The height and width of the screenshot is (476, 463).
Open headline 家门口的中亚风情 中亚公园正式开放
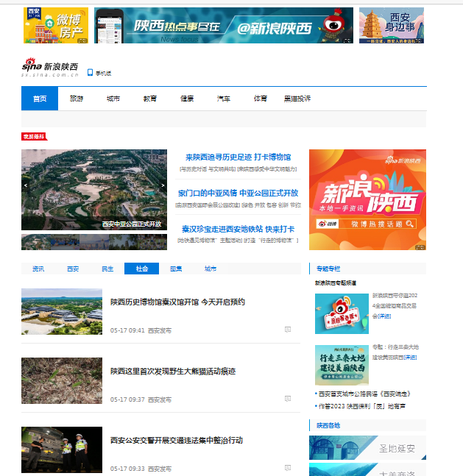tap(238, 193)
